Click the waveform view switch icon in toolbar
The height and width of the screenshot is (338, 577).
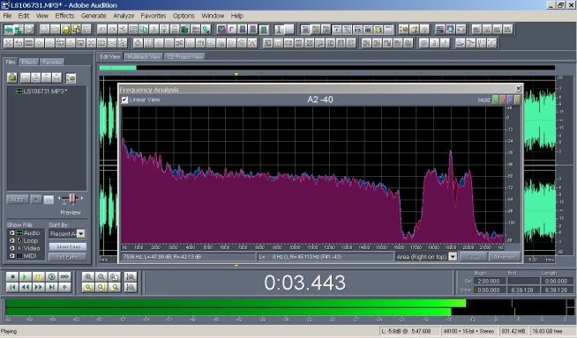pos(9,29)
